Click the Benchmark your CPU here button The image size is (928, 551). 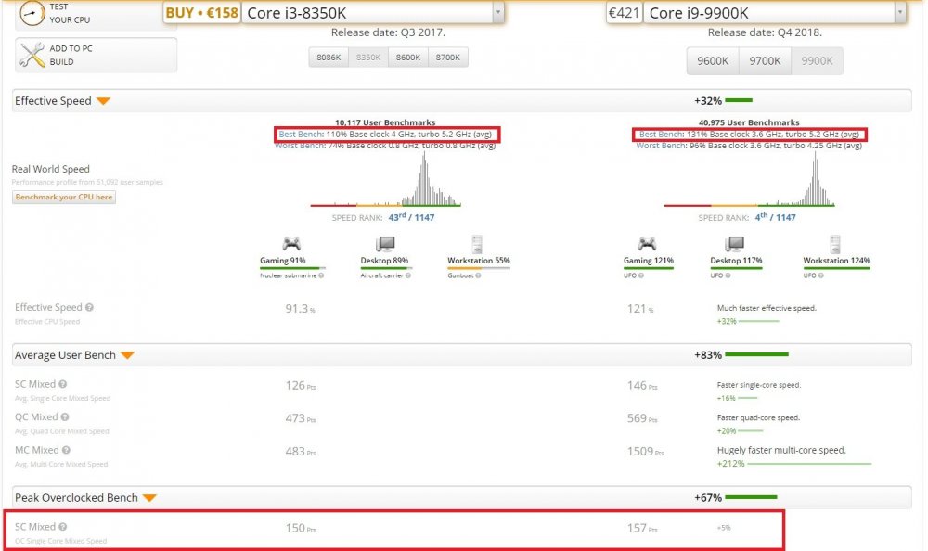tap(64, 197)
